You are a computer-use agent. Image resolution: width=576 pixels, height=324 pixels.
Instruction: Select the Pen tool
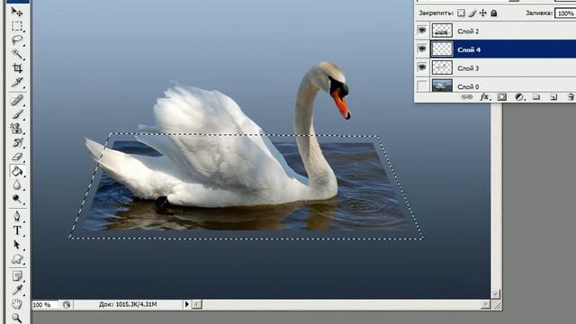(x=17, y=216)
